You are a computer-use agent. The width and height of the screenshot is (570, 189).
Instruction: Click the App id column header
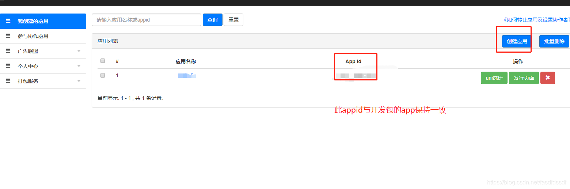coord(353,61)
